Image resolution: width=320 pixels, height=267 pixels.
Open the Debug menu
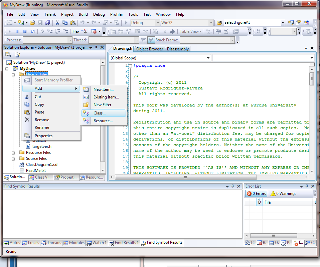(99, 14)
